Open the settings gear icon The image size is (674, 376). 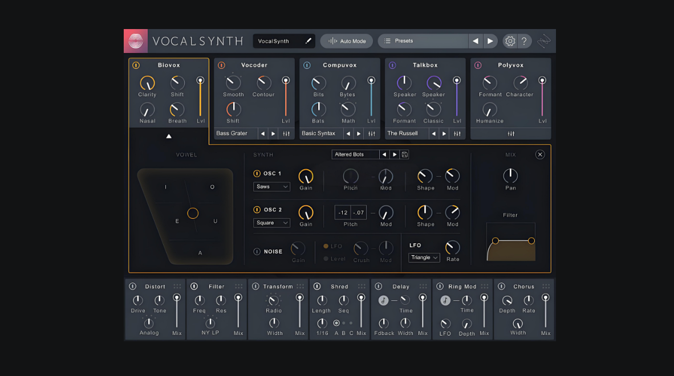click(x=510, y=41)
